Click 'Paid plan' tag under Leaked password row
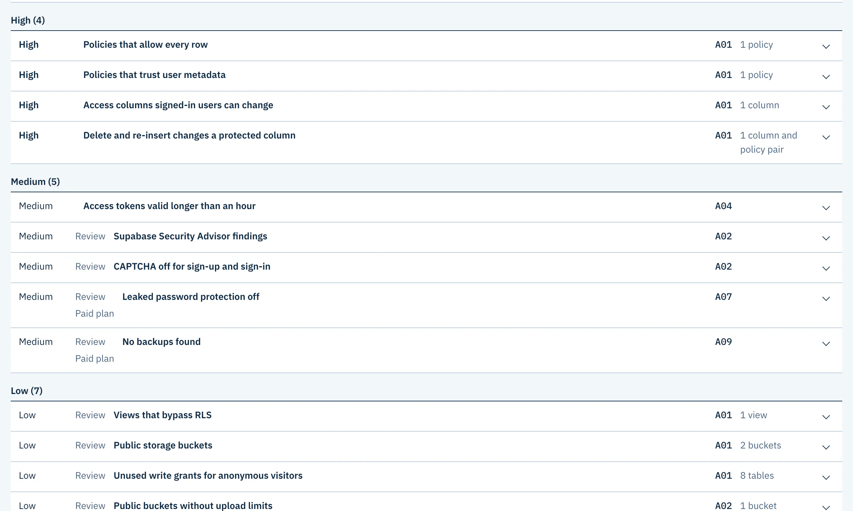 pos(95,314)
